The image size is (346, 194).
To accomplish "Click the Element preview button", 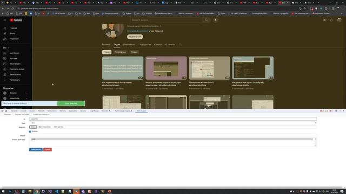I will 44,127.
